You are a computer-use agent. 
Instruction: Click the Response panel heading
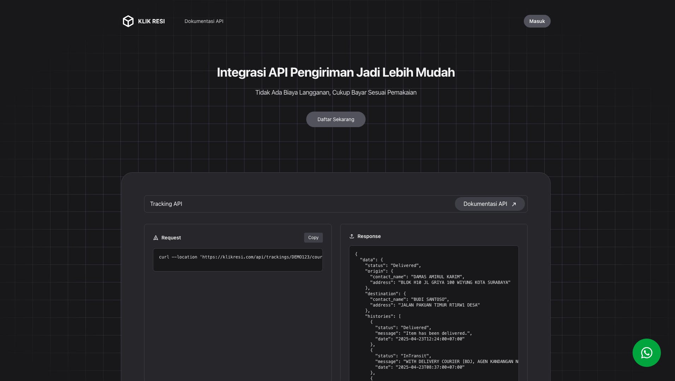[369, 236]
